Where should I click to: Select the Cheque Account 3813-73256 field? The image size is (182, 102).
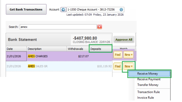(x=95, y=9)
